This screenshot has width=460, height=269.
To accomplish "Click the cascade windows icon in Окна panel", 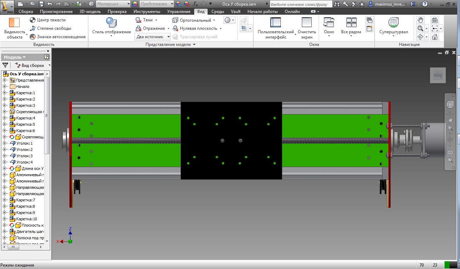I will pyautogui.click(x=369, y=20).
